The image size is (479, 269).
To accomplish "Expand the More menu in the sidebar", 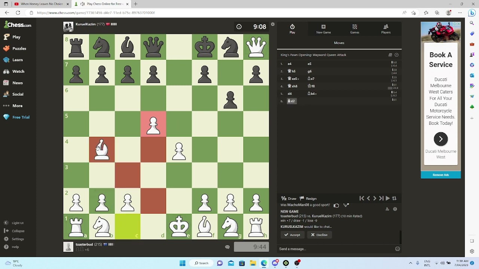I will (13, 106).
